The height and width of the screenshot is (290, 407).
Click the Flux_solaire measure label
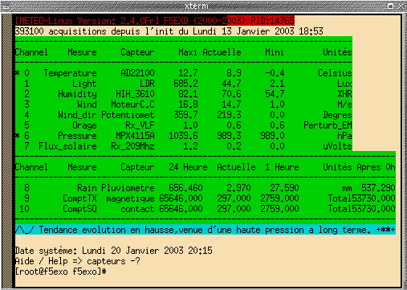[x=68, y=146]
